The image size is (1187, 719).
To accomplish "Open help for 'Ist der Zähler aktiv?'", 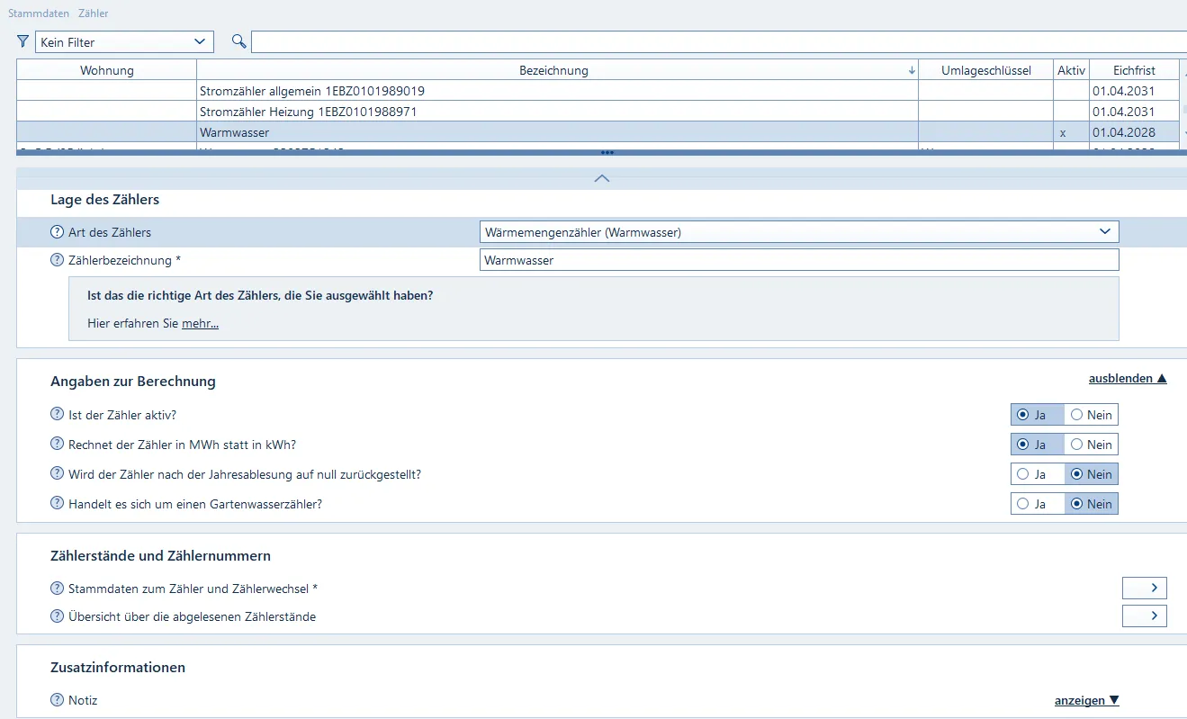I will pyautogui.click(x=58, y=415).
